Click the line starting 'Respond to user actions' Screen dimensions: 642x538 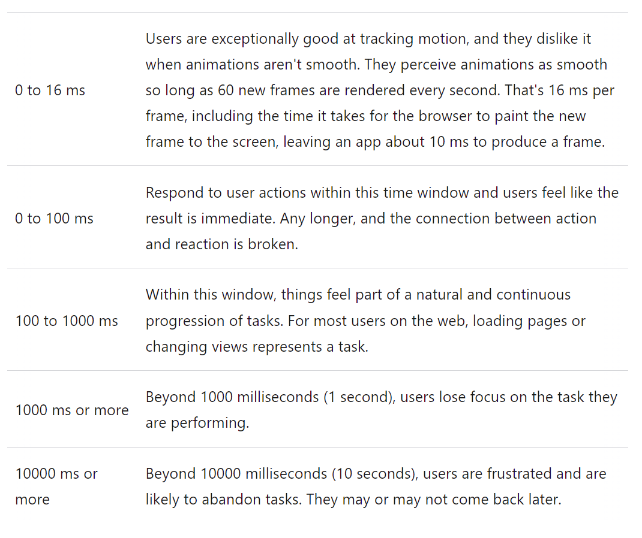tap(382, 193)
